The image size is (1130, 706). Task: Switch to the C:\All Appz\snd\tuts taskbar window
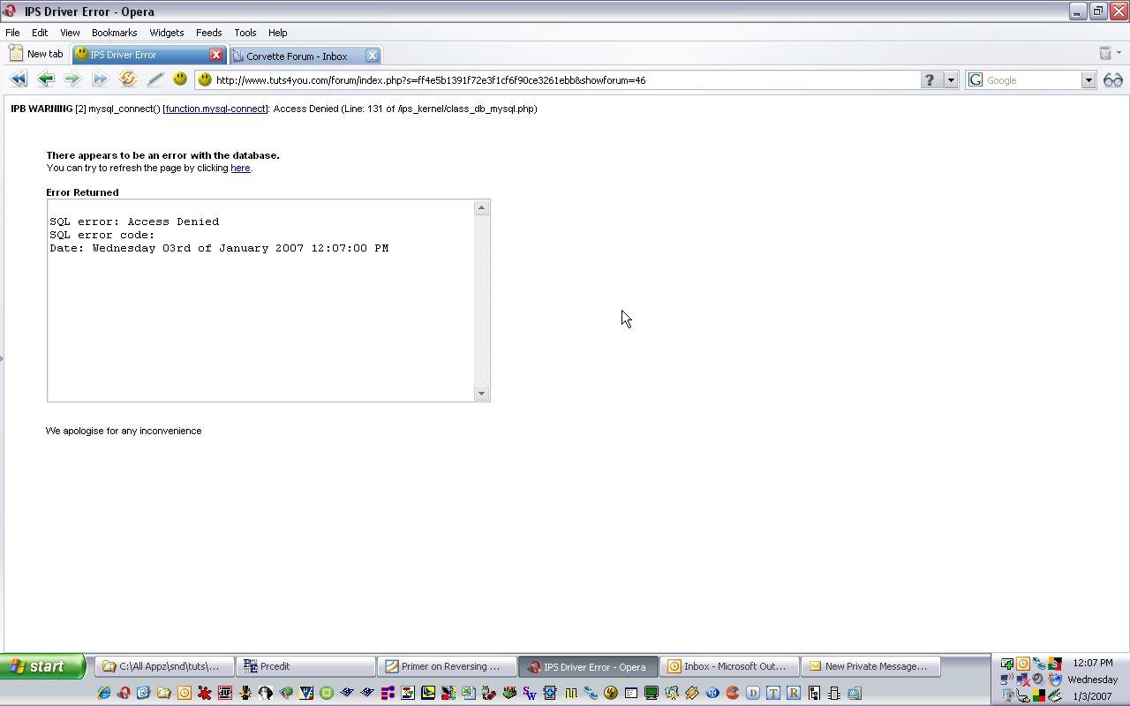pos(164,666)
